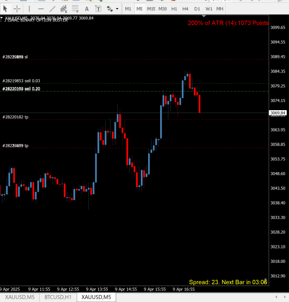289x302 pixels.
Task: Show the weekly W1 timeframe
Action: [x=209, y=9]
